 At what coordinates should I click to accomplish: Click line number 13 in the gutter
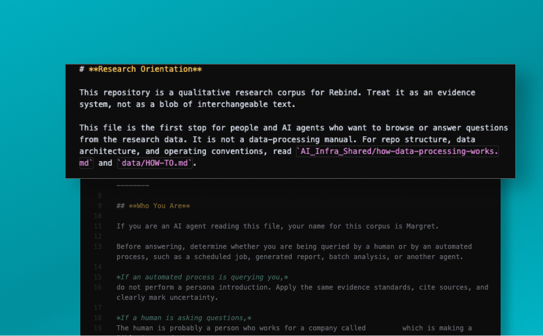[x=98, y=247]
